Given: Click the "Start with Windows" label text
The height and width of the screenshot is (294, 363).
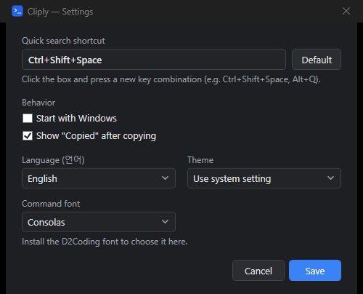Looking at the screenshot, I should pyautogui.click(x=76, y=119).
